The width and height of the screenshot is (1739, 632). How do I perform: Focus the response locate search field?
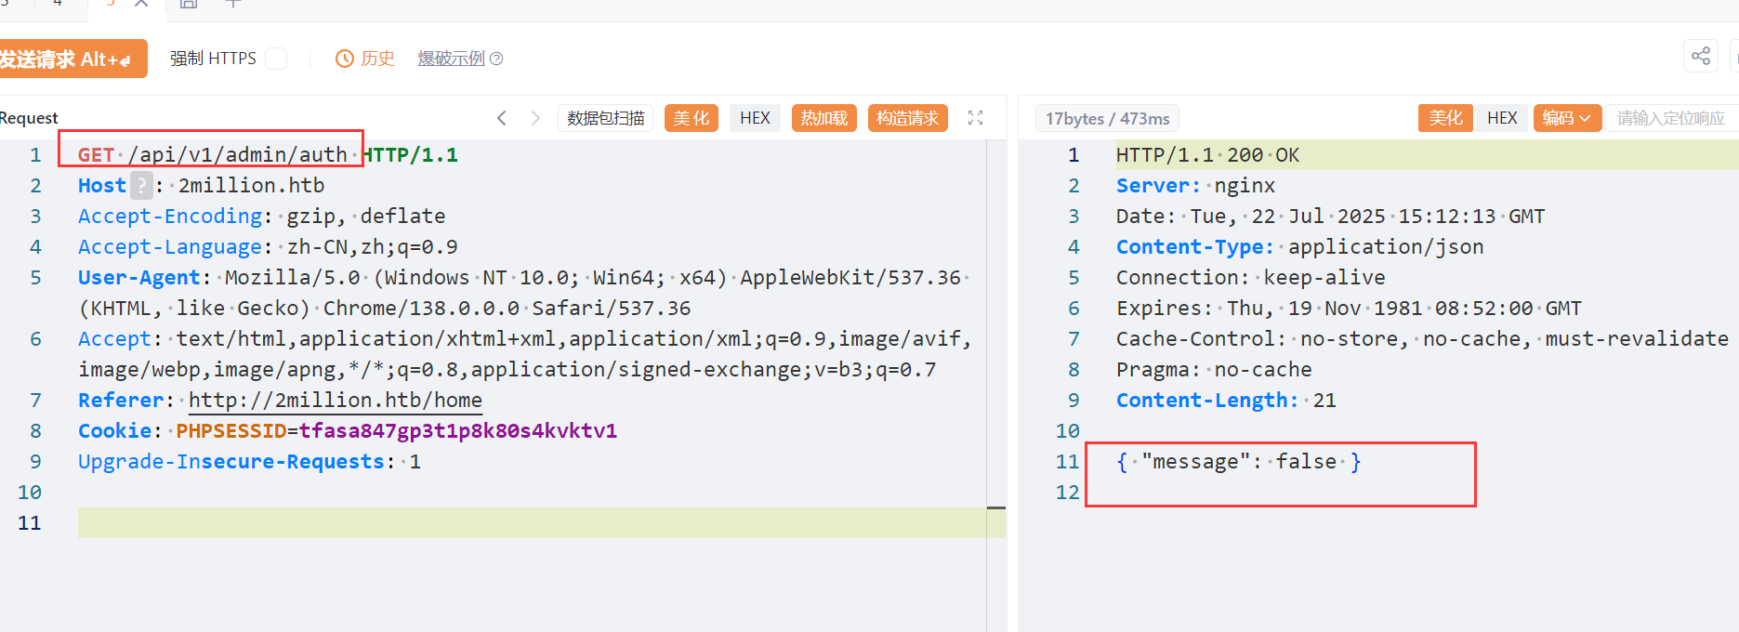(1670, 118)
